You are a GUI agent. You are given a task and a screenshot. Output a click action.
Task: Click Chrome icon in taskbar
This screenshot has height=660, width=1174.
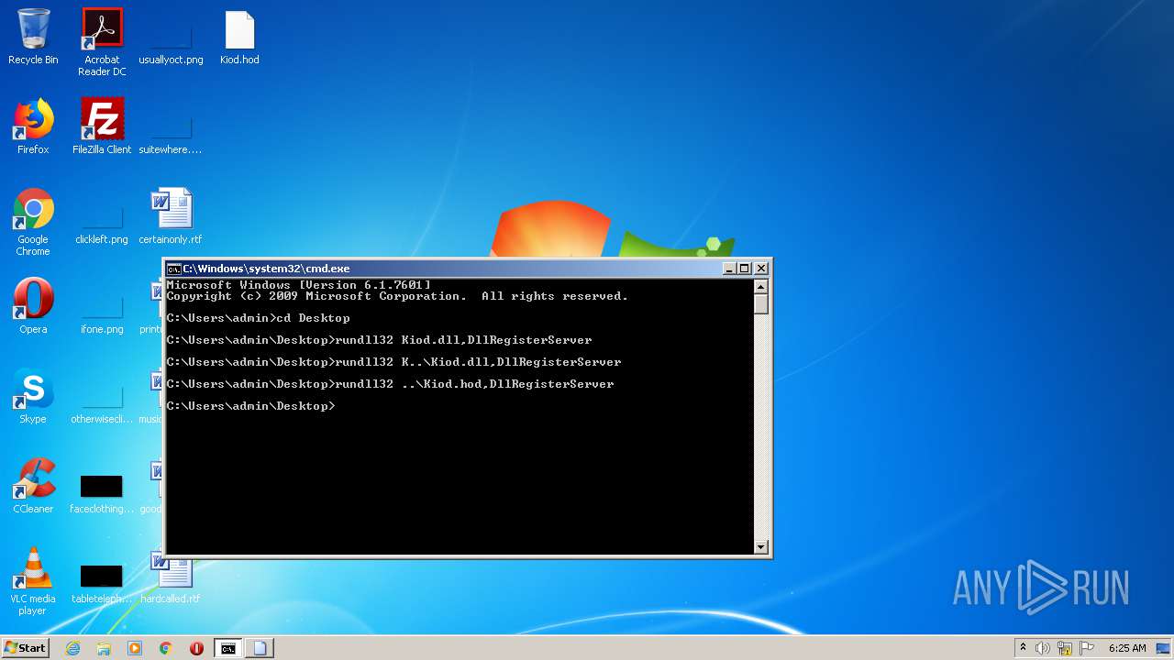166,648
